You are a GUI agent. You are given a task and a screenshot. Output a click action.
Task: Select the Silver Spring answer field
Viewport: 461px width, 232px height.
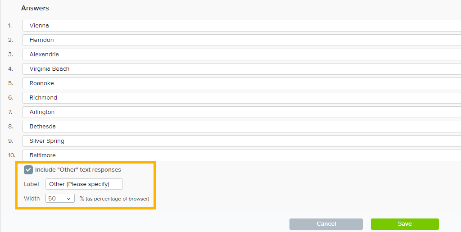(x=241, y=141)
